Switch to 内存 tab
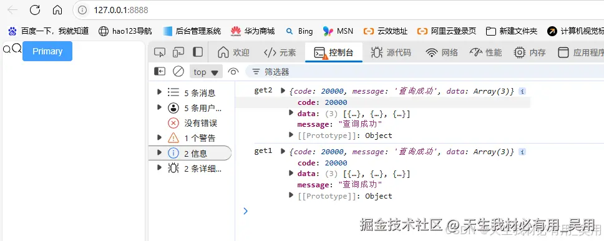The image size is (604, 241). (x=530, y=52)
